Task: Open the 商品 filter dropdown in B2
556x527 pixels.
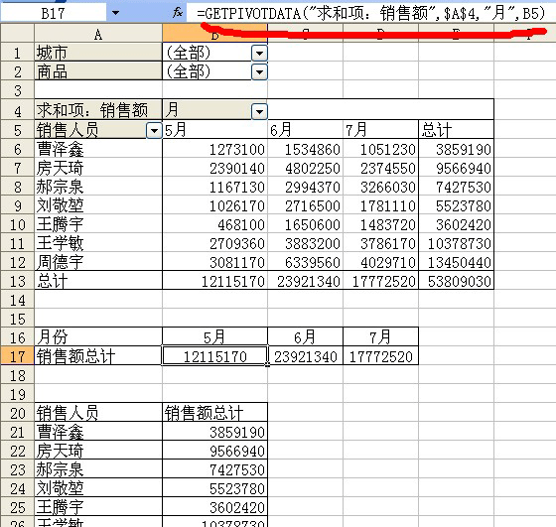Action: (259, 72)
